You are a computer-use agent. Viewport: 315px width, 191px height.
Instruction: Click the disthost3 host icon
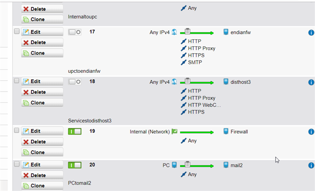tap(226, 82)
